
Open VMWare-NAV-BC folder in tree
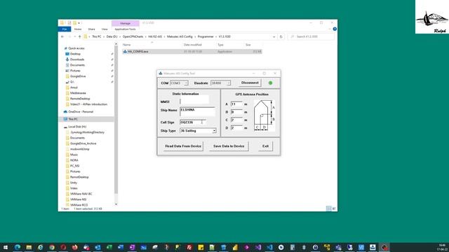tap(81, 194)
